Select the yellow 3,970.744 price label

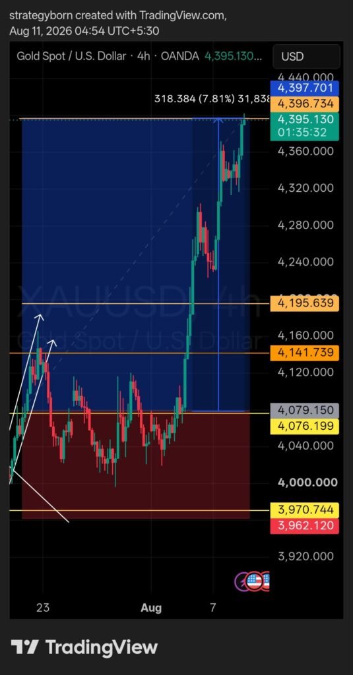tap(304, 510)
